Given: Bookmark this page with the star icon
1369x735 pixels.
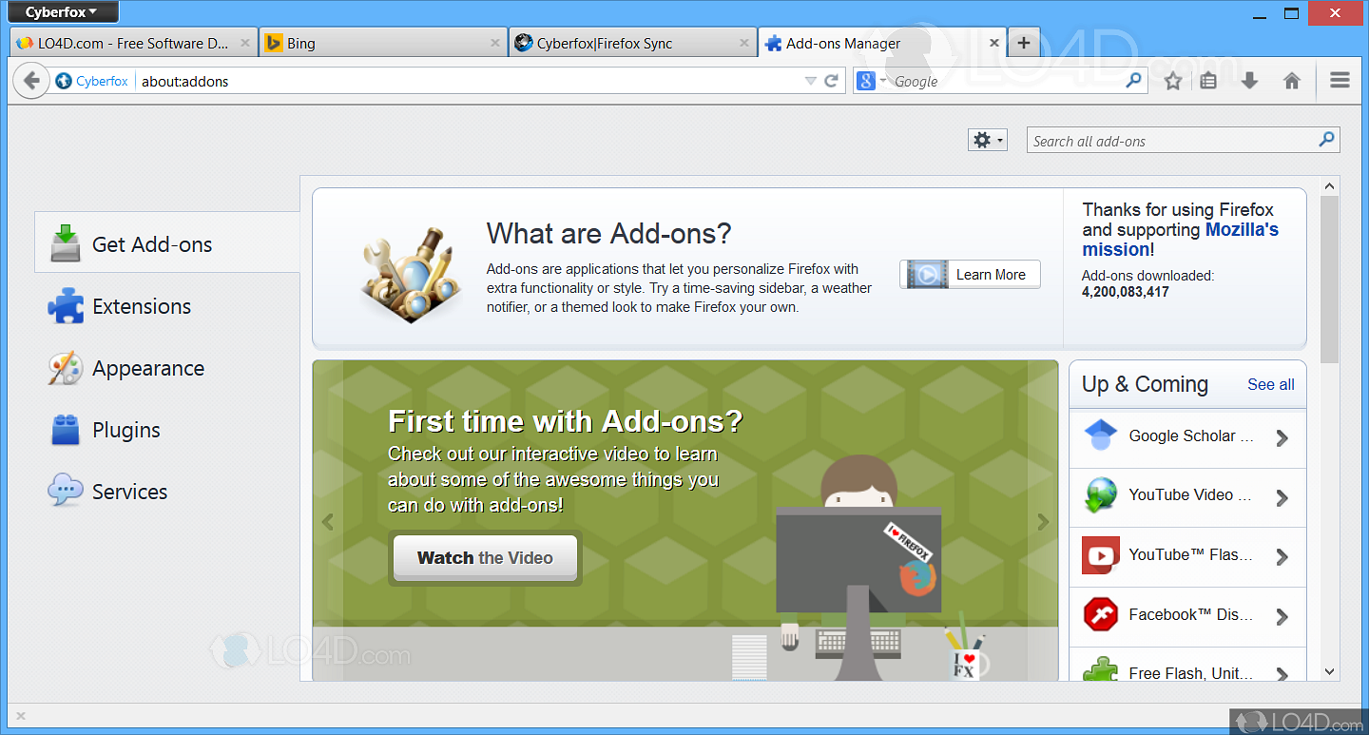Looking at the screenshot, I should (x=1173, y=81).
